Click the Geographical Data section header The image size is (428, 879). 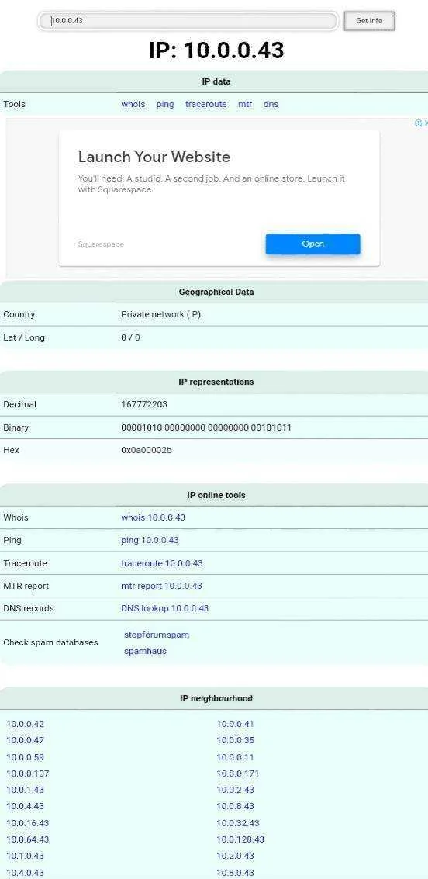tap(216, 292)
